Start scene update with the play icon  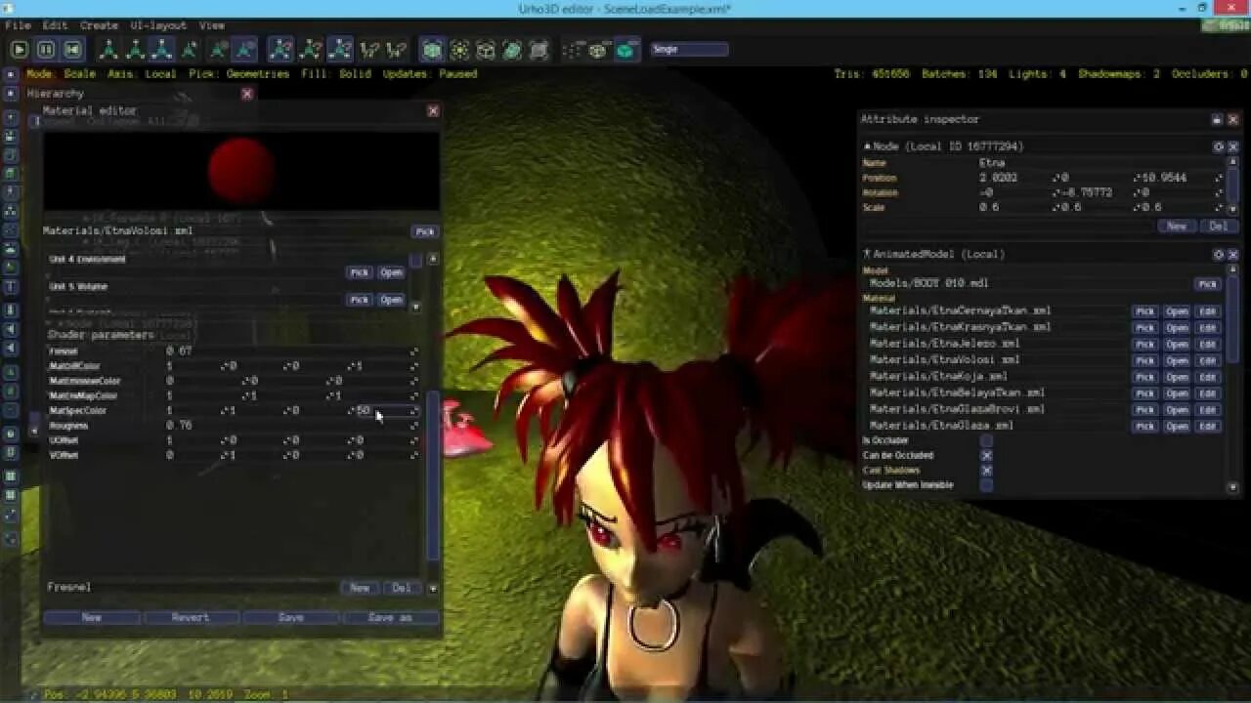pyautogui.click(x=19, y=49)
